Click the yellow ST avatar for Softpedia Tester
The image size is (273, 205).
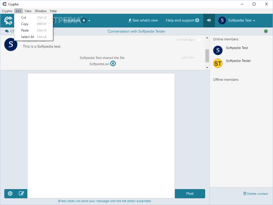218,63
